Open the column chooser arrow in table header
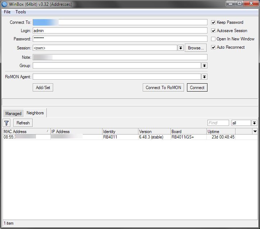 click(x=255, y=131)
